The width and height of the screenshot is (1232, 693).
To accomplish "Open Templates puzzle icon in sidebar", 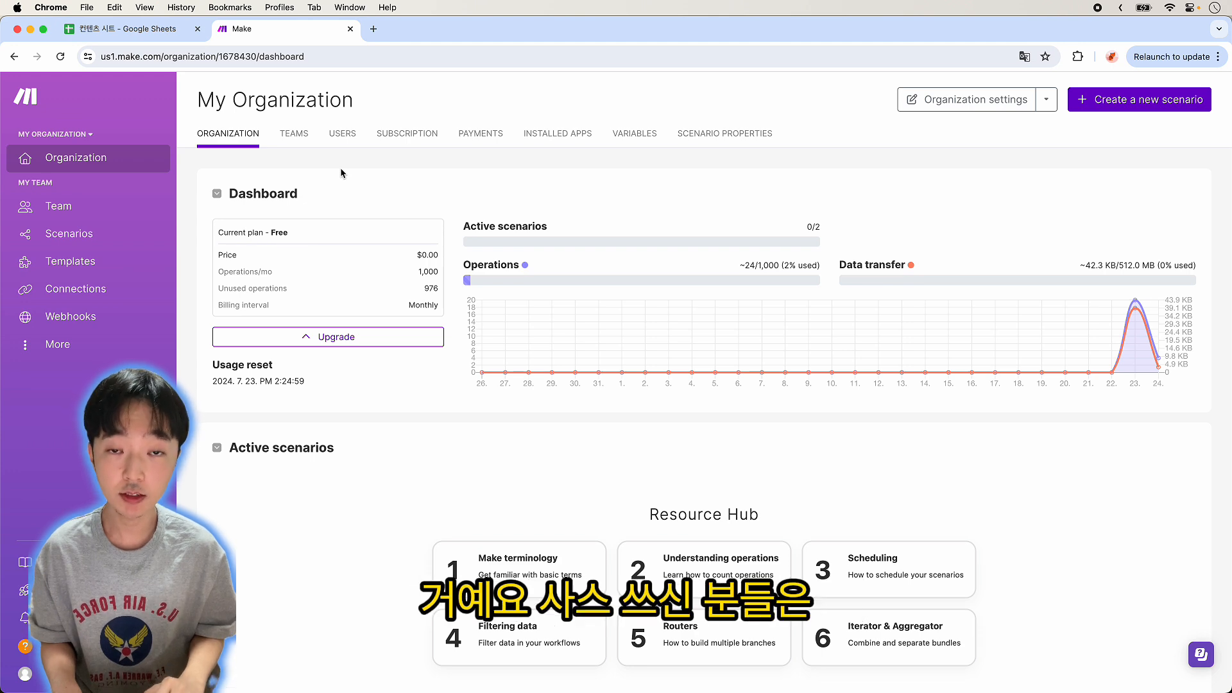I will coord(25,262).
